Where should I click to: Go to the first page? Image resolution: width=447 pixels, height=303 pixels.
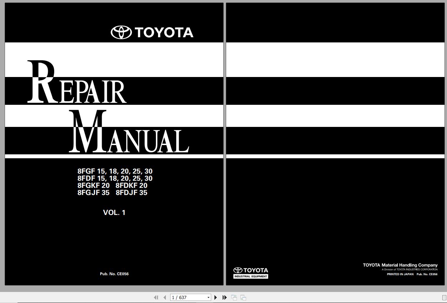156,297
